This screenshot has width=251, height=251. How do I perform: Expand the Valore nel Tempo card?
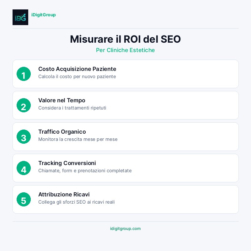click(125, 105)
